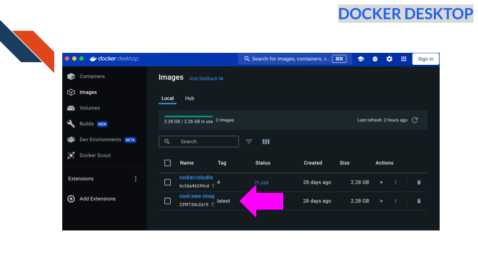Delete the cool-new-image image
This screenshot has height=269, width=478.
(419, 201)
